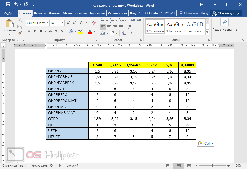This screenshot has width=247, height=169.
Task: Click the zoom slider in status bar
Action: tap(212, 165)
